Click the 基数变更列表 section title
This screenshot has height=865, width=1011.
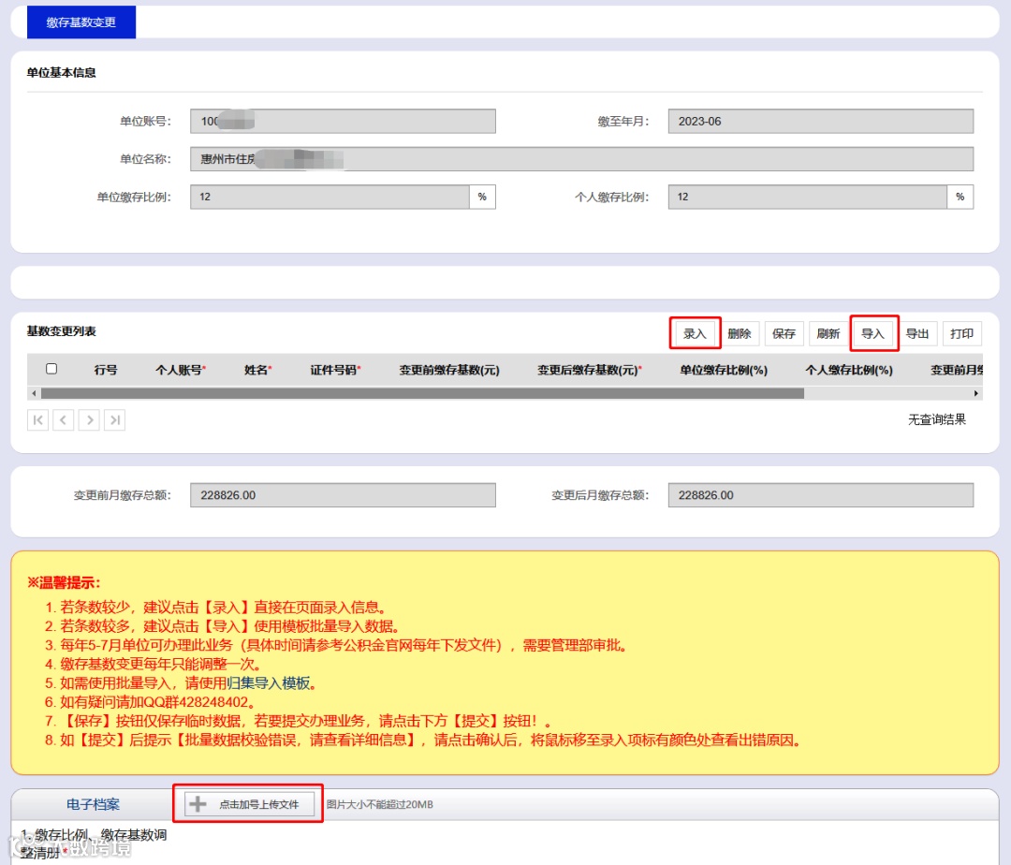[x=61, y=331]
